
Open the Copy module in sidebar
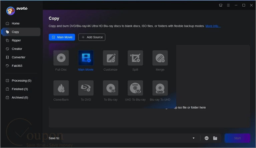[21, 32]
